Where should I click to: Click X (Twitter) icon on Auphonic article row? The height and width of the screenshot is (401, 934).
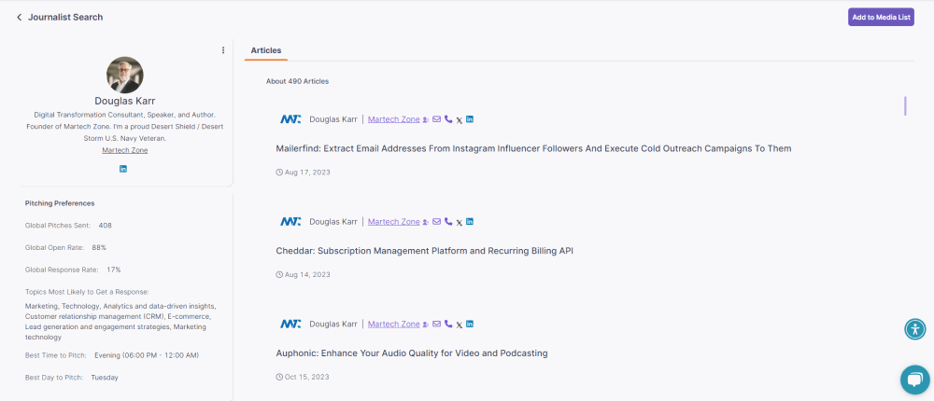click(460, 325)
